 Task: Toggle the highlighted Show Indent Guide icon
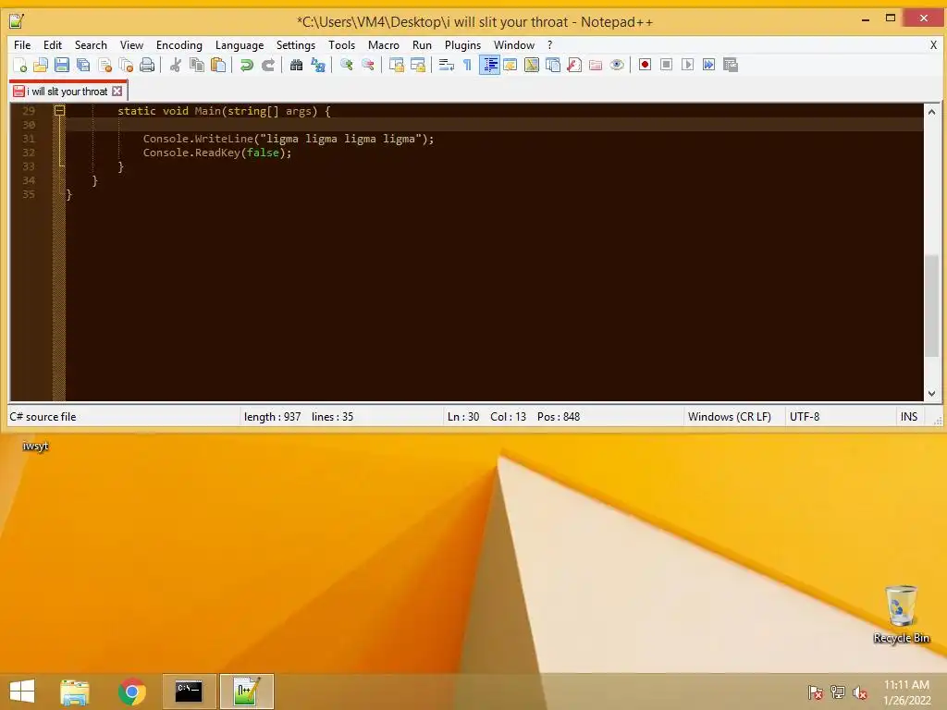[x=489, y=65]
